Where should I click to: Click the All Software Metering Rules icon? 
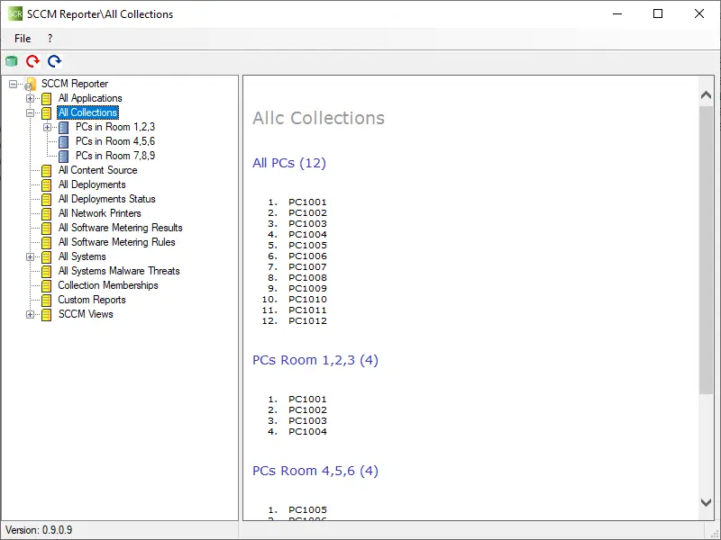point(47,242)
